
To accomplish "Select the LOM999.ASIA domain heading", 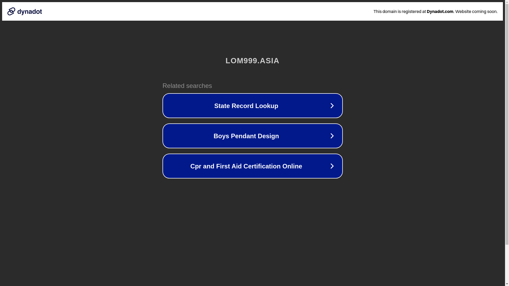I will pos(252,61).
